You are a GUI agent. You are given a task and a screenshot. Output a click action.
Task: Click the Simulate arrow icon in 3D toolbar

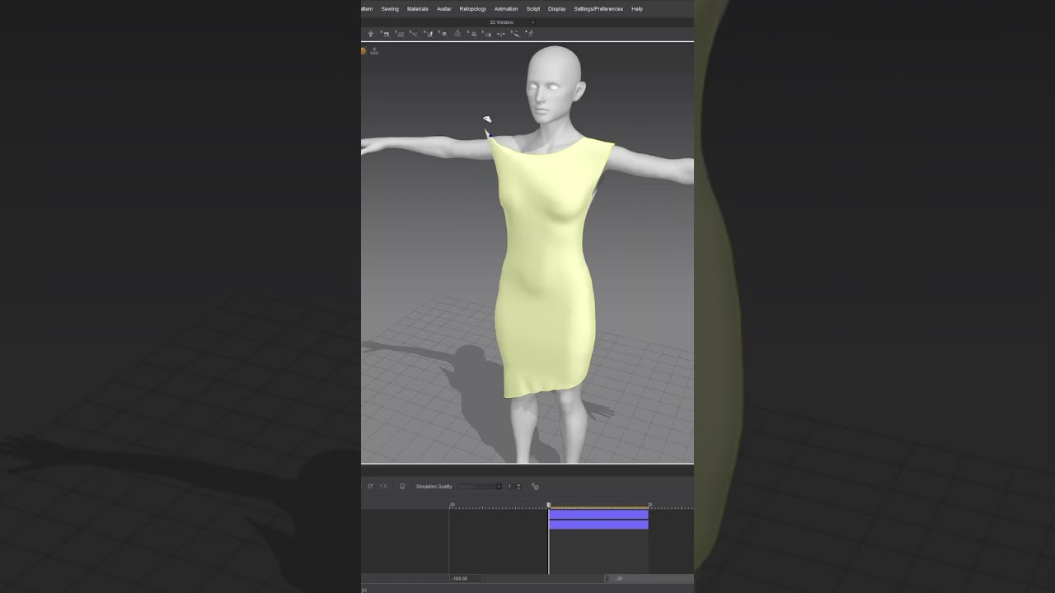[370, 34]
